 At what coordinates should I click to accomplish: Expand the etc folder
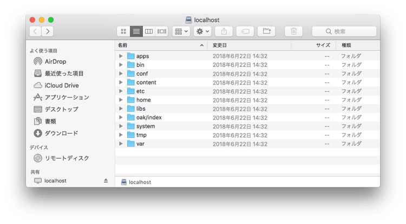(121, 91)
